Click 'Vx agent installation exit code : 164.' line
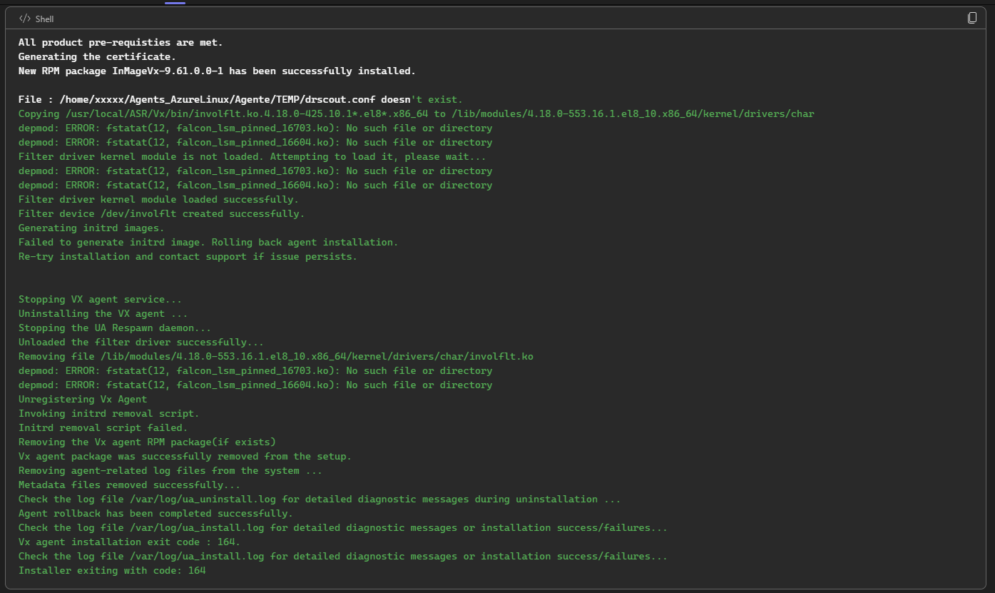 click(x=129, y=542)
